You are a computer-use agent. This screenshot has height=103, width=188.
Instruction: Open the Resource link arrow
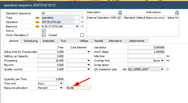point(38,27)
